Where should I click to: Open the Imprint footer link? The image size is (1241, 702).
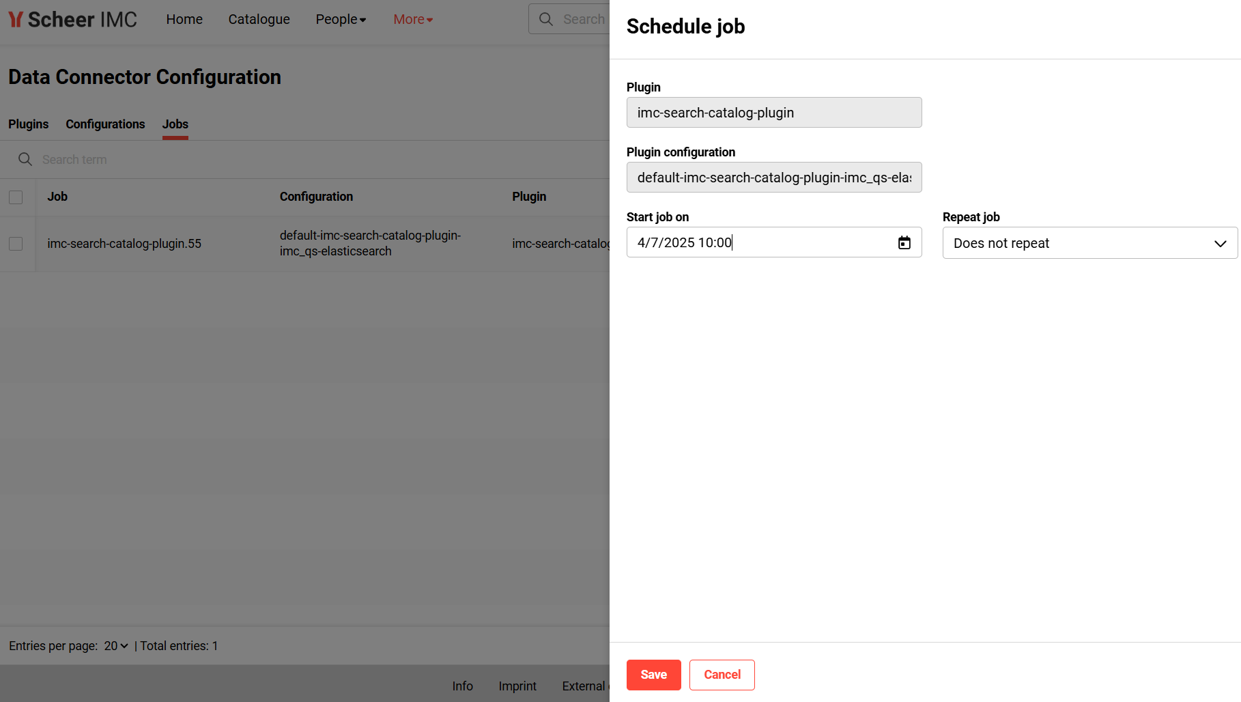click(517, 686)
